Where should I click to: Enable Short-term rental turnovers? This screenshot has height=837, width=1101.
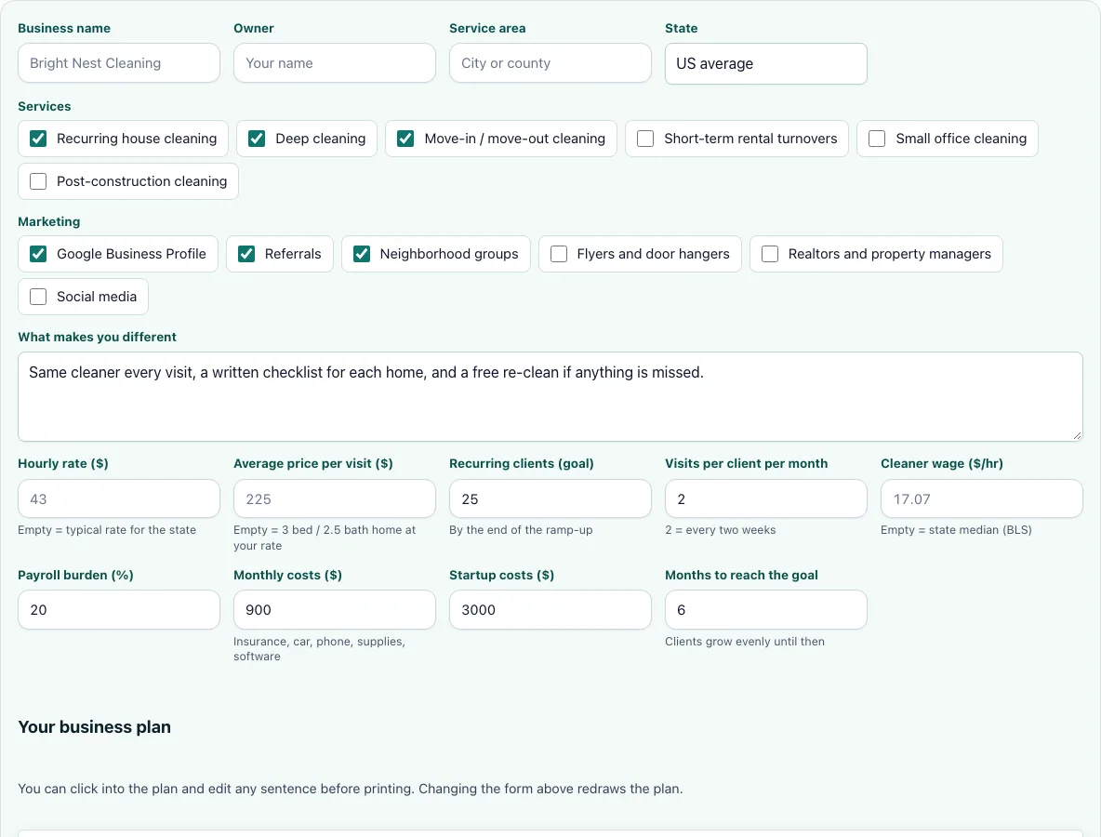click(x=645, y=139)
